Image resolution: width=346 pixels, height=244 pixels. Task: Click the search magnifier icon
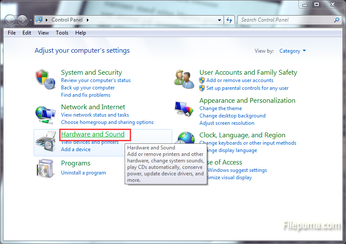(x=336, y=20)
